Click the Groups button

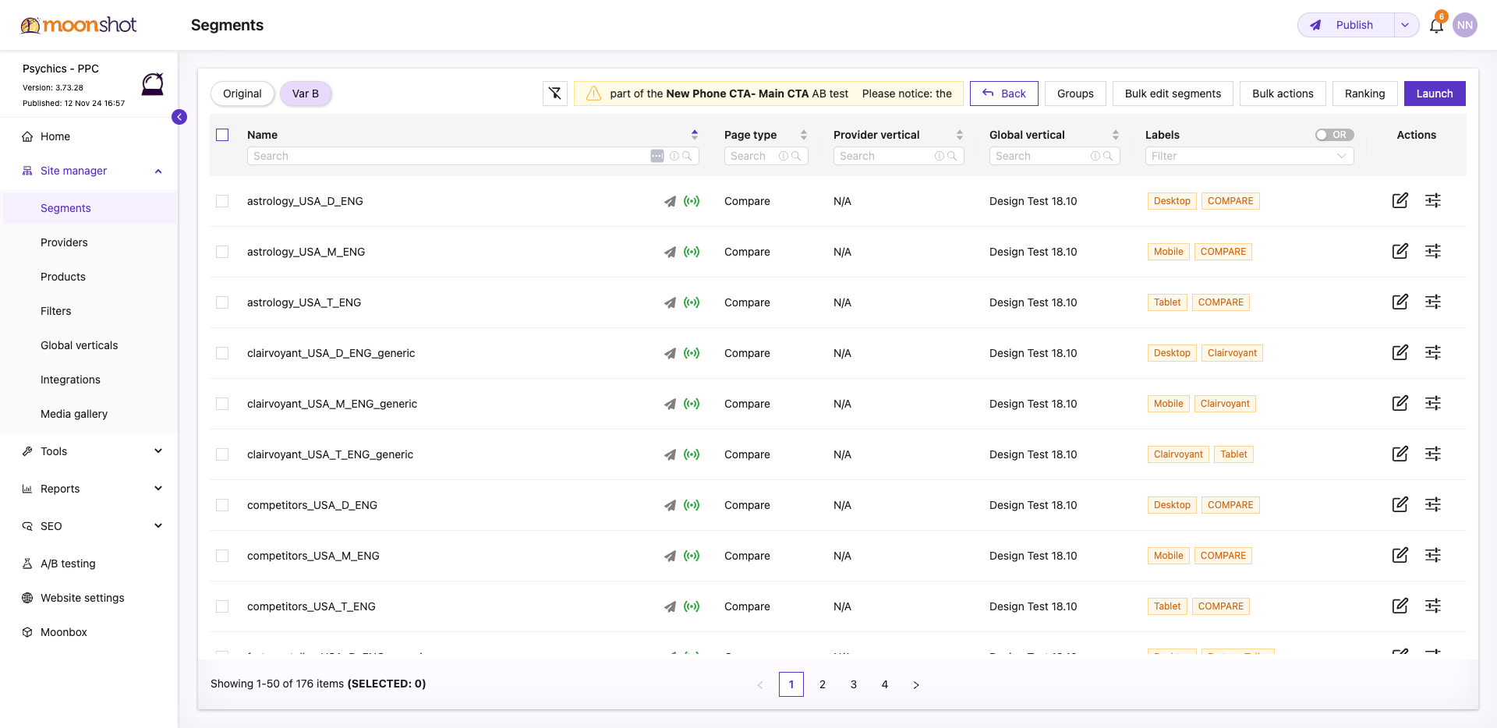[1075, 94]
